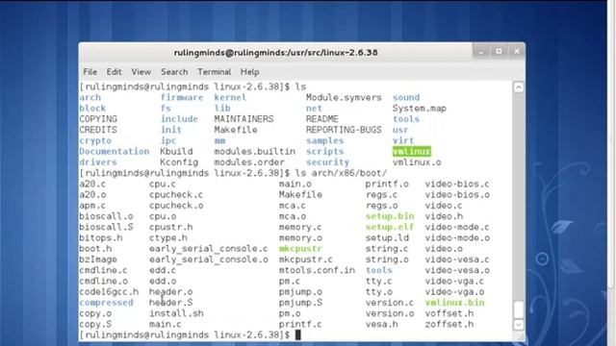Click the early_serial_console.c file name
616x346 pixels.
click(x=208, y=249)
